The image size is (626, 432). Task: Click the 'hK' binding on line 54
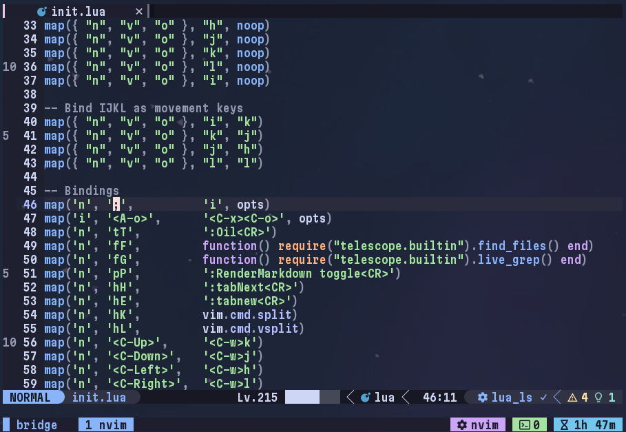click(x=120, y=315)
